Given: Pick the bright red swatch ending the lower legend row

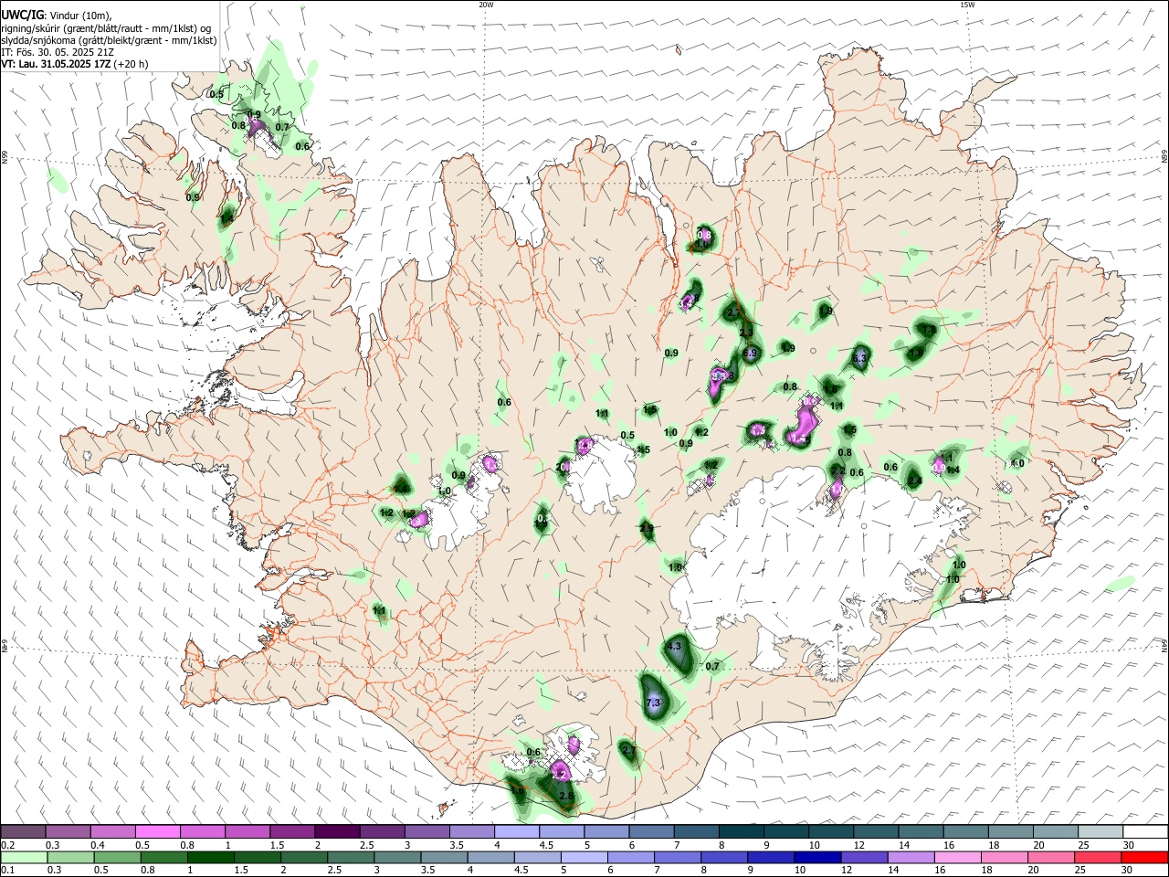Looking at the screenshot, I should [1145, 858].
